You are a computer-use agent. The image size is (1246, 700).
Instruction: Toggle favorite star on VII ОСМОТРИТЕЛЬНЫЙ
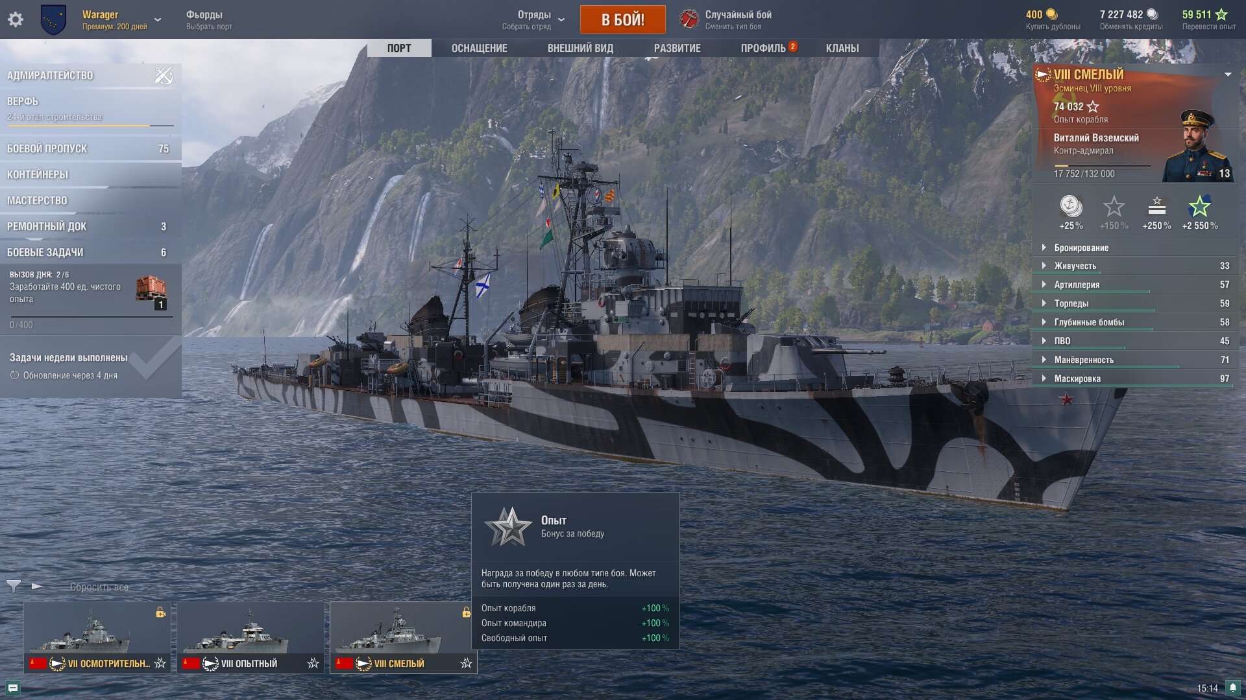[x=160, y=663]
